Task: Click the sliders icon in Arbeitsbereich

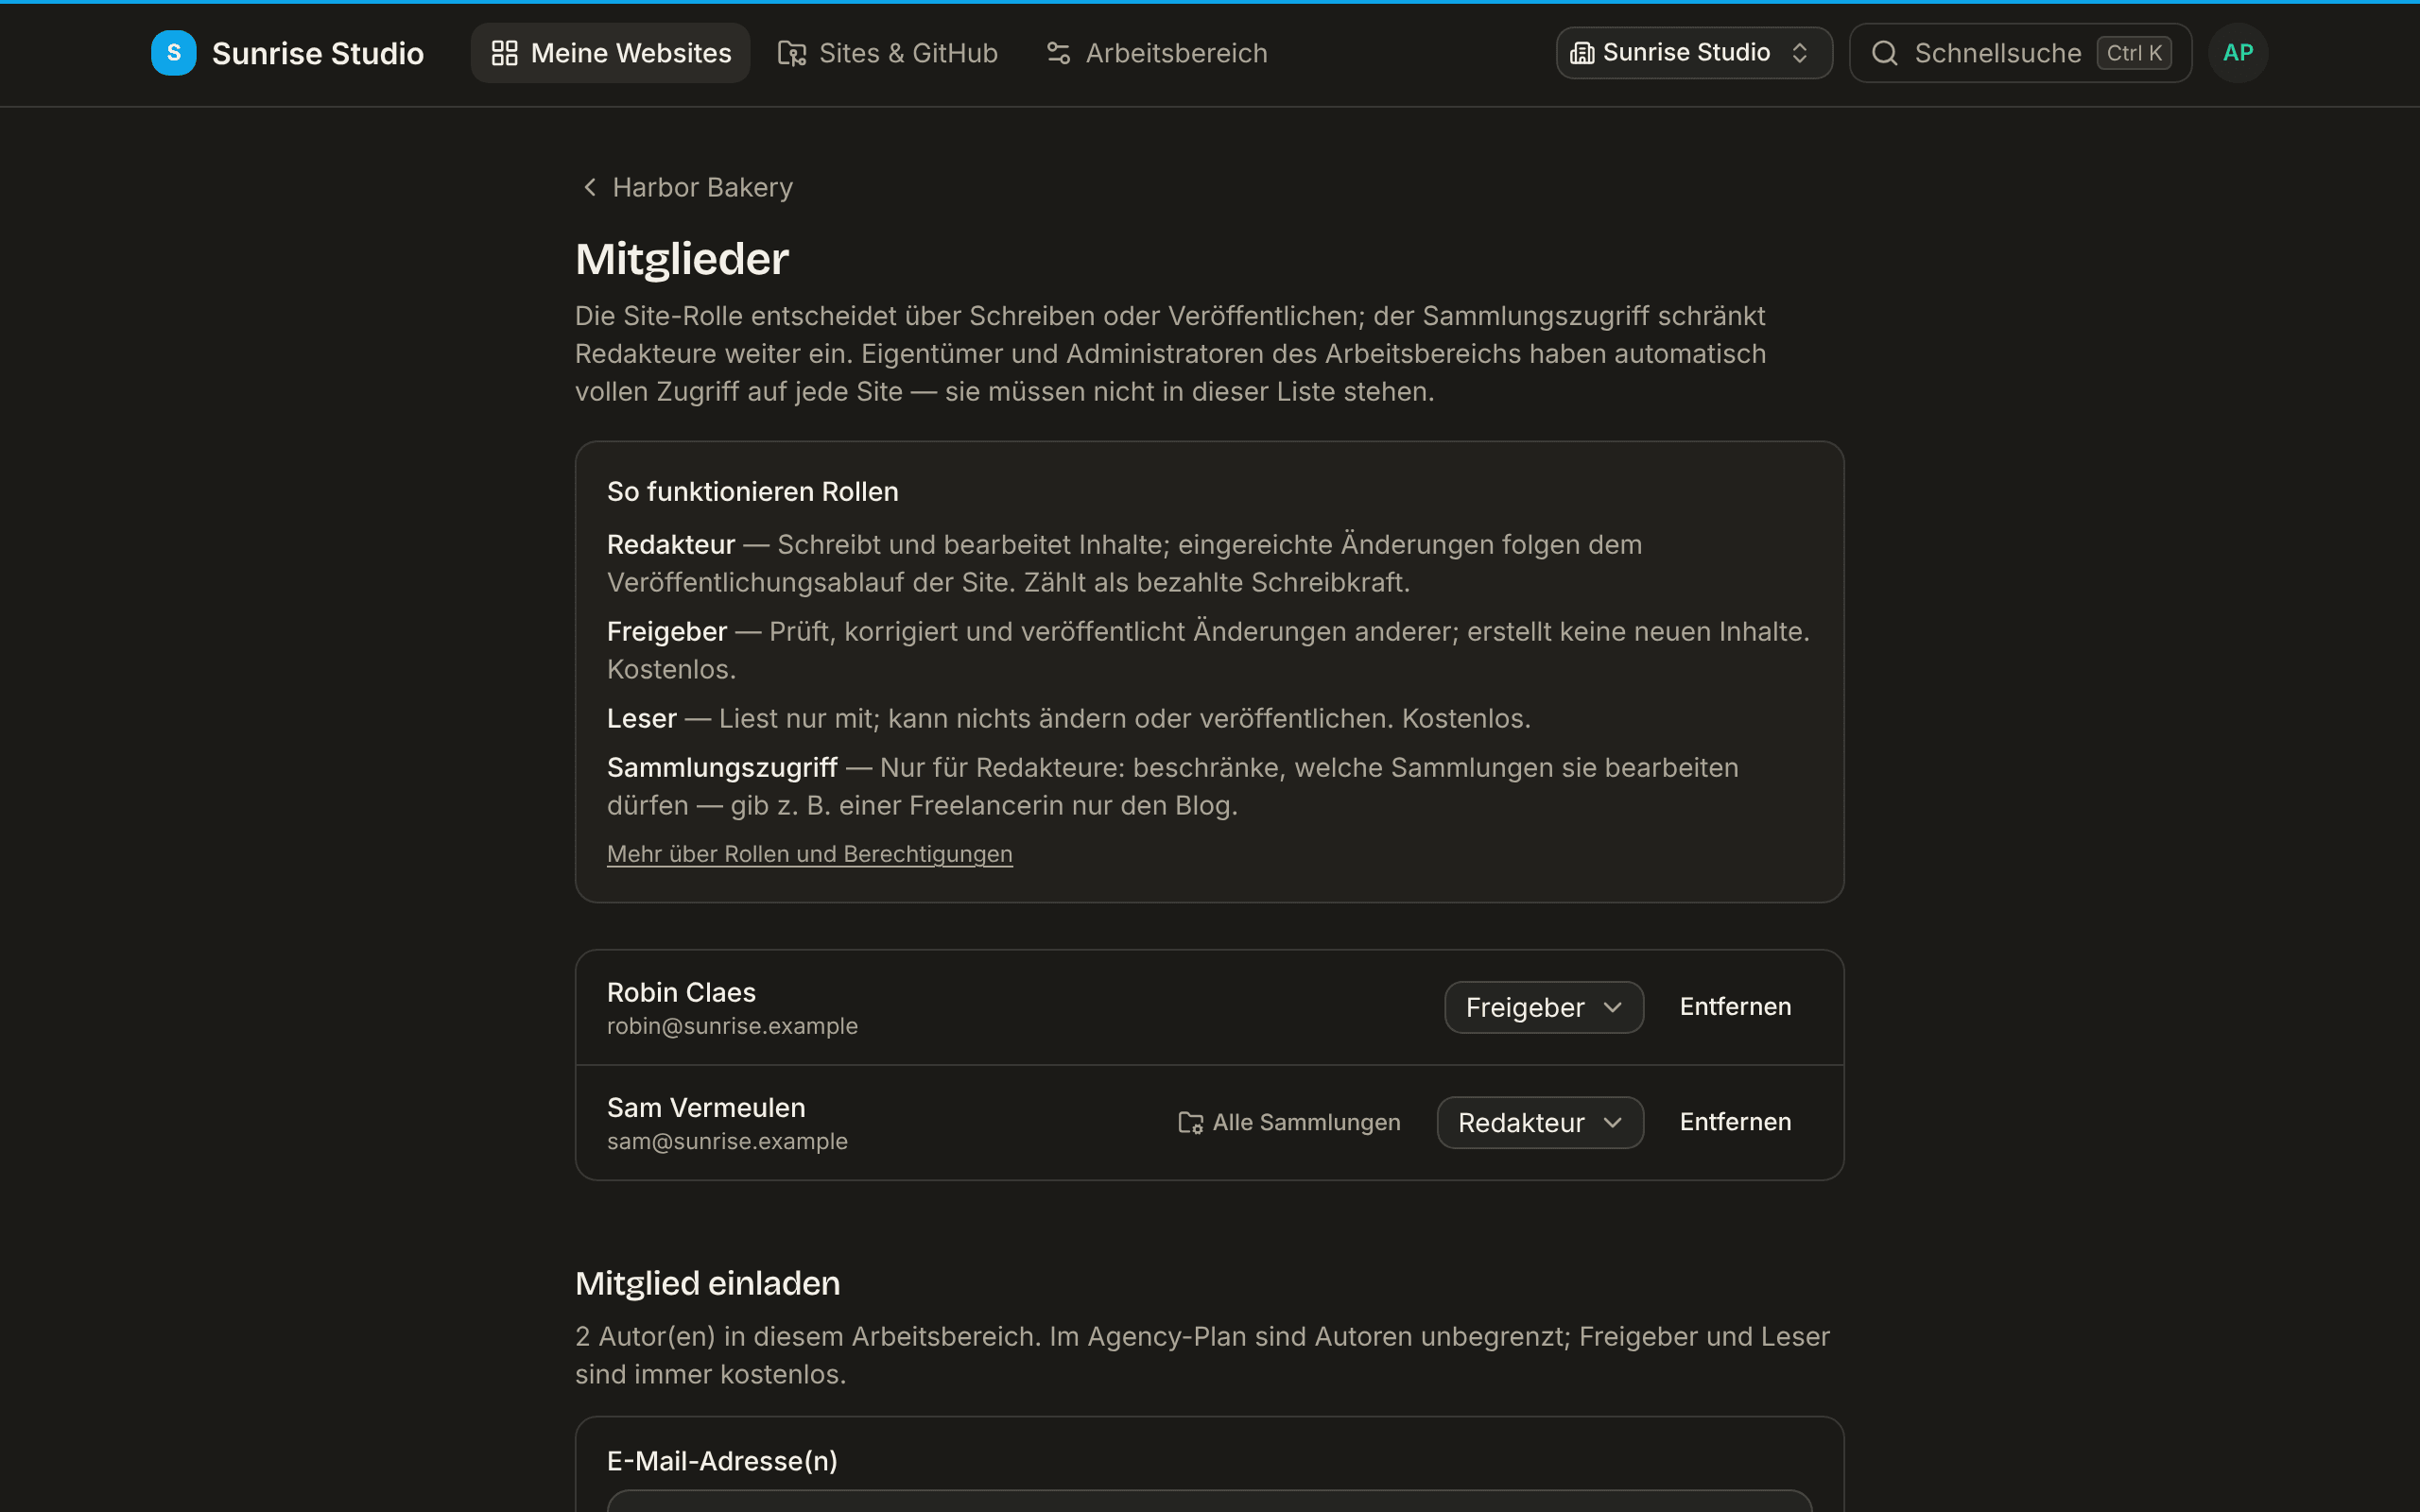Action: [x=1058, y=53]
